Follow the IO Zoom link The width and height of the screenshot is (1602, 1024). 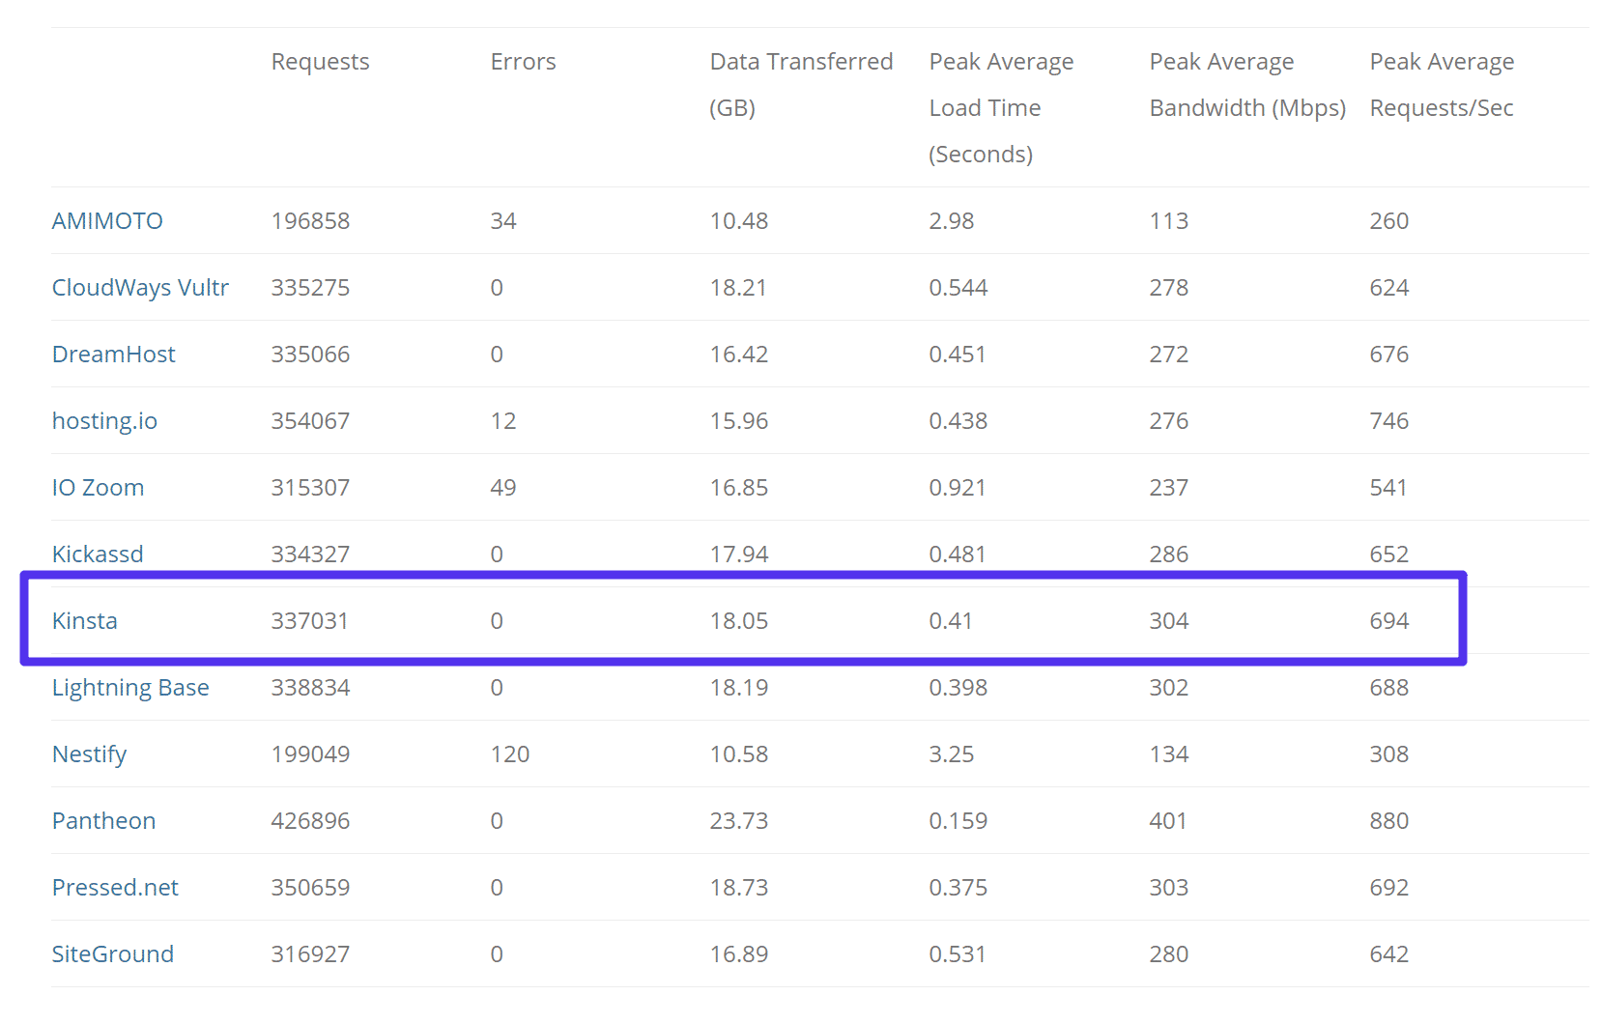pos(98,488)
